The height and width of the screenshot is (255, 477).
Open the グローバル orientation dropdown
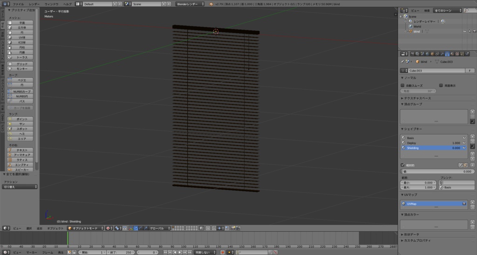pos(159,228)
